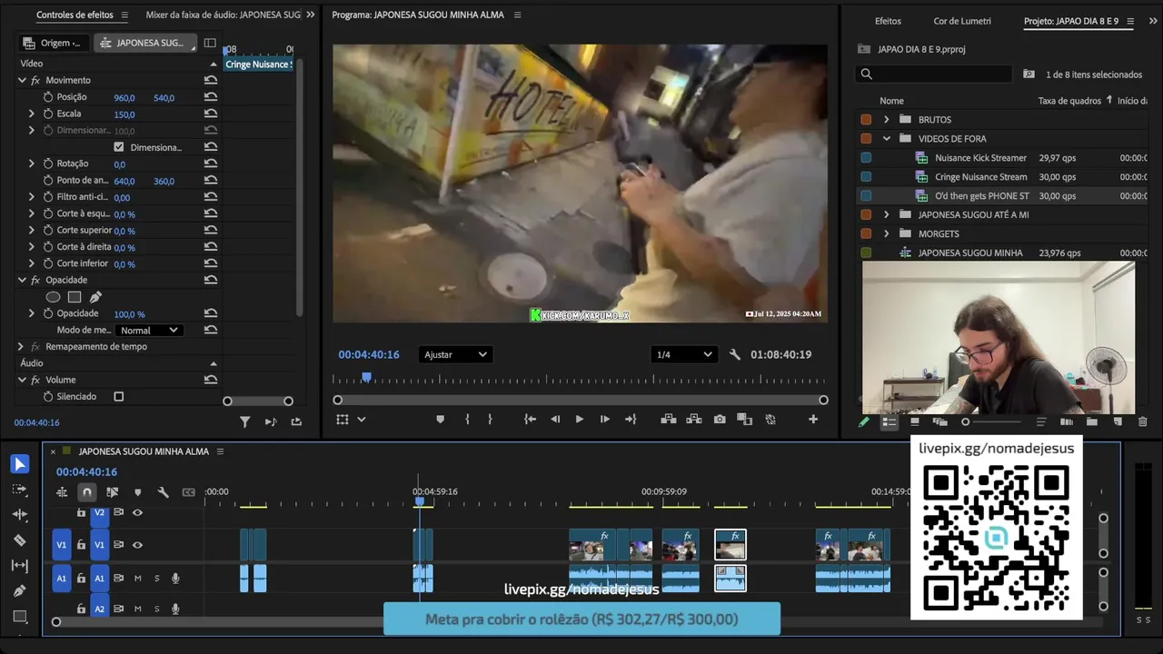Switch to the Efeitos tab
The image size is (1163, 654).
coord(888,21)
